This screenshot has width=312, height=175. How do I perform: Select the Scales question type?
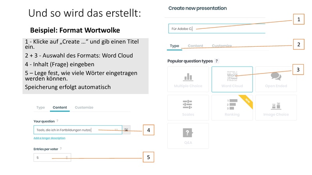[188, 108]
